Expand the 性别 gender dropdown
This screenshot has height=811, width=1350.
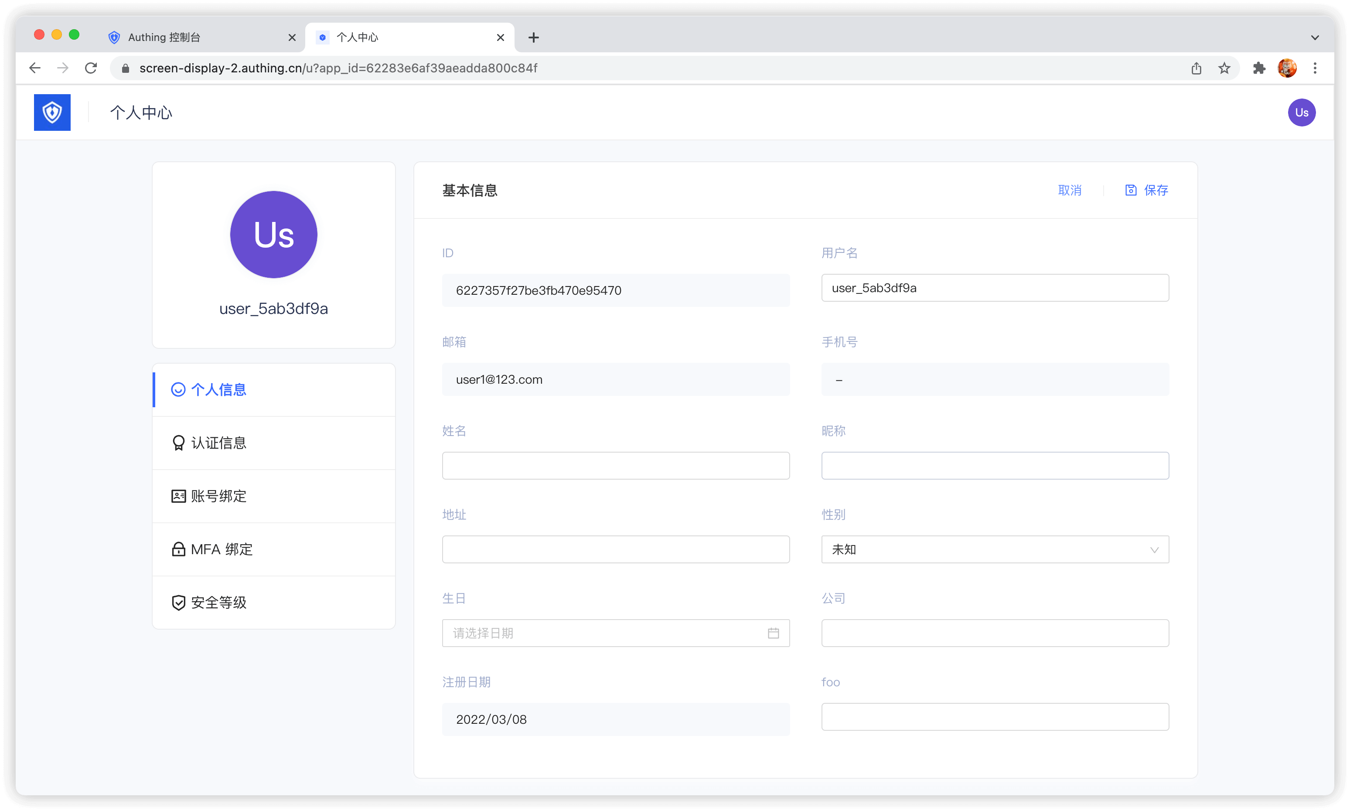[x=994, y=549]
